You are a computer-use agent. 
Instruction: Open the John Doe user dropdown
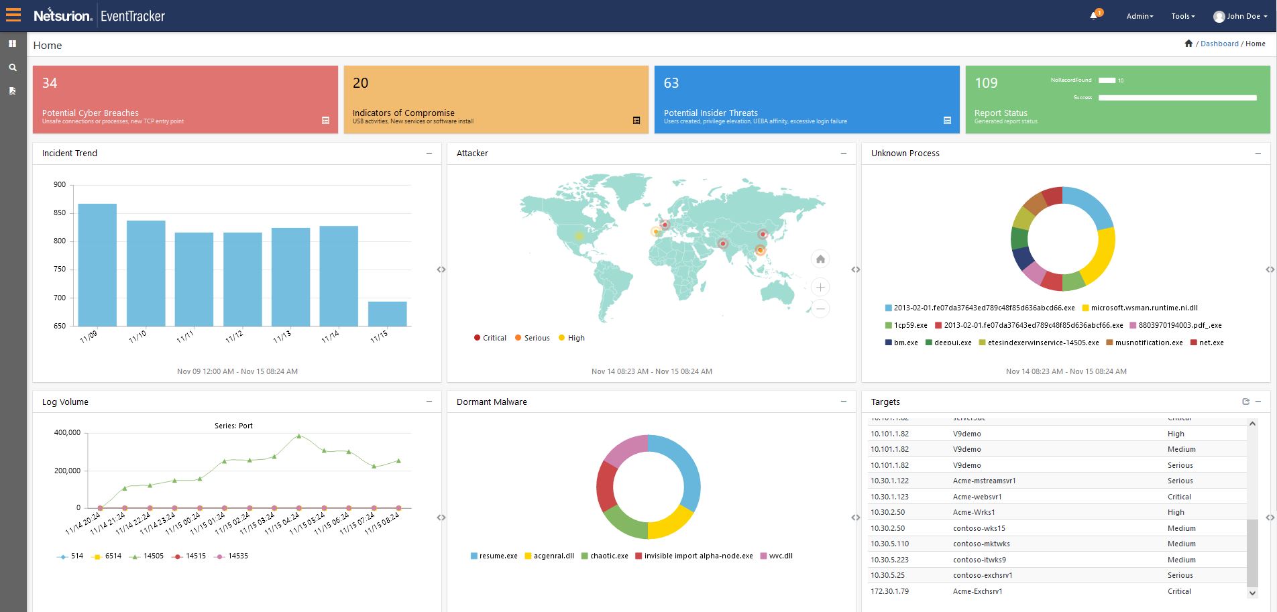[x=1240, y=15]
